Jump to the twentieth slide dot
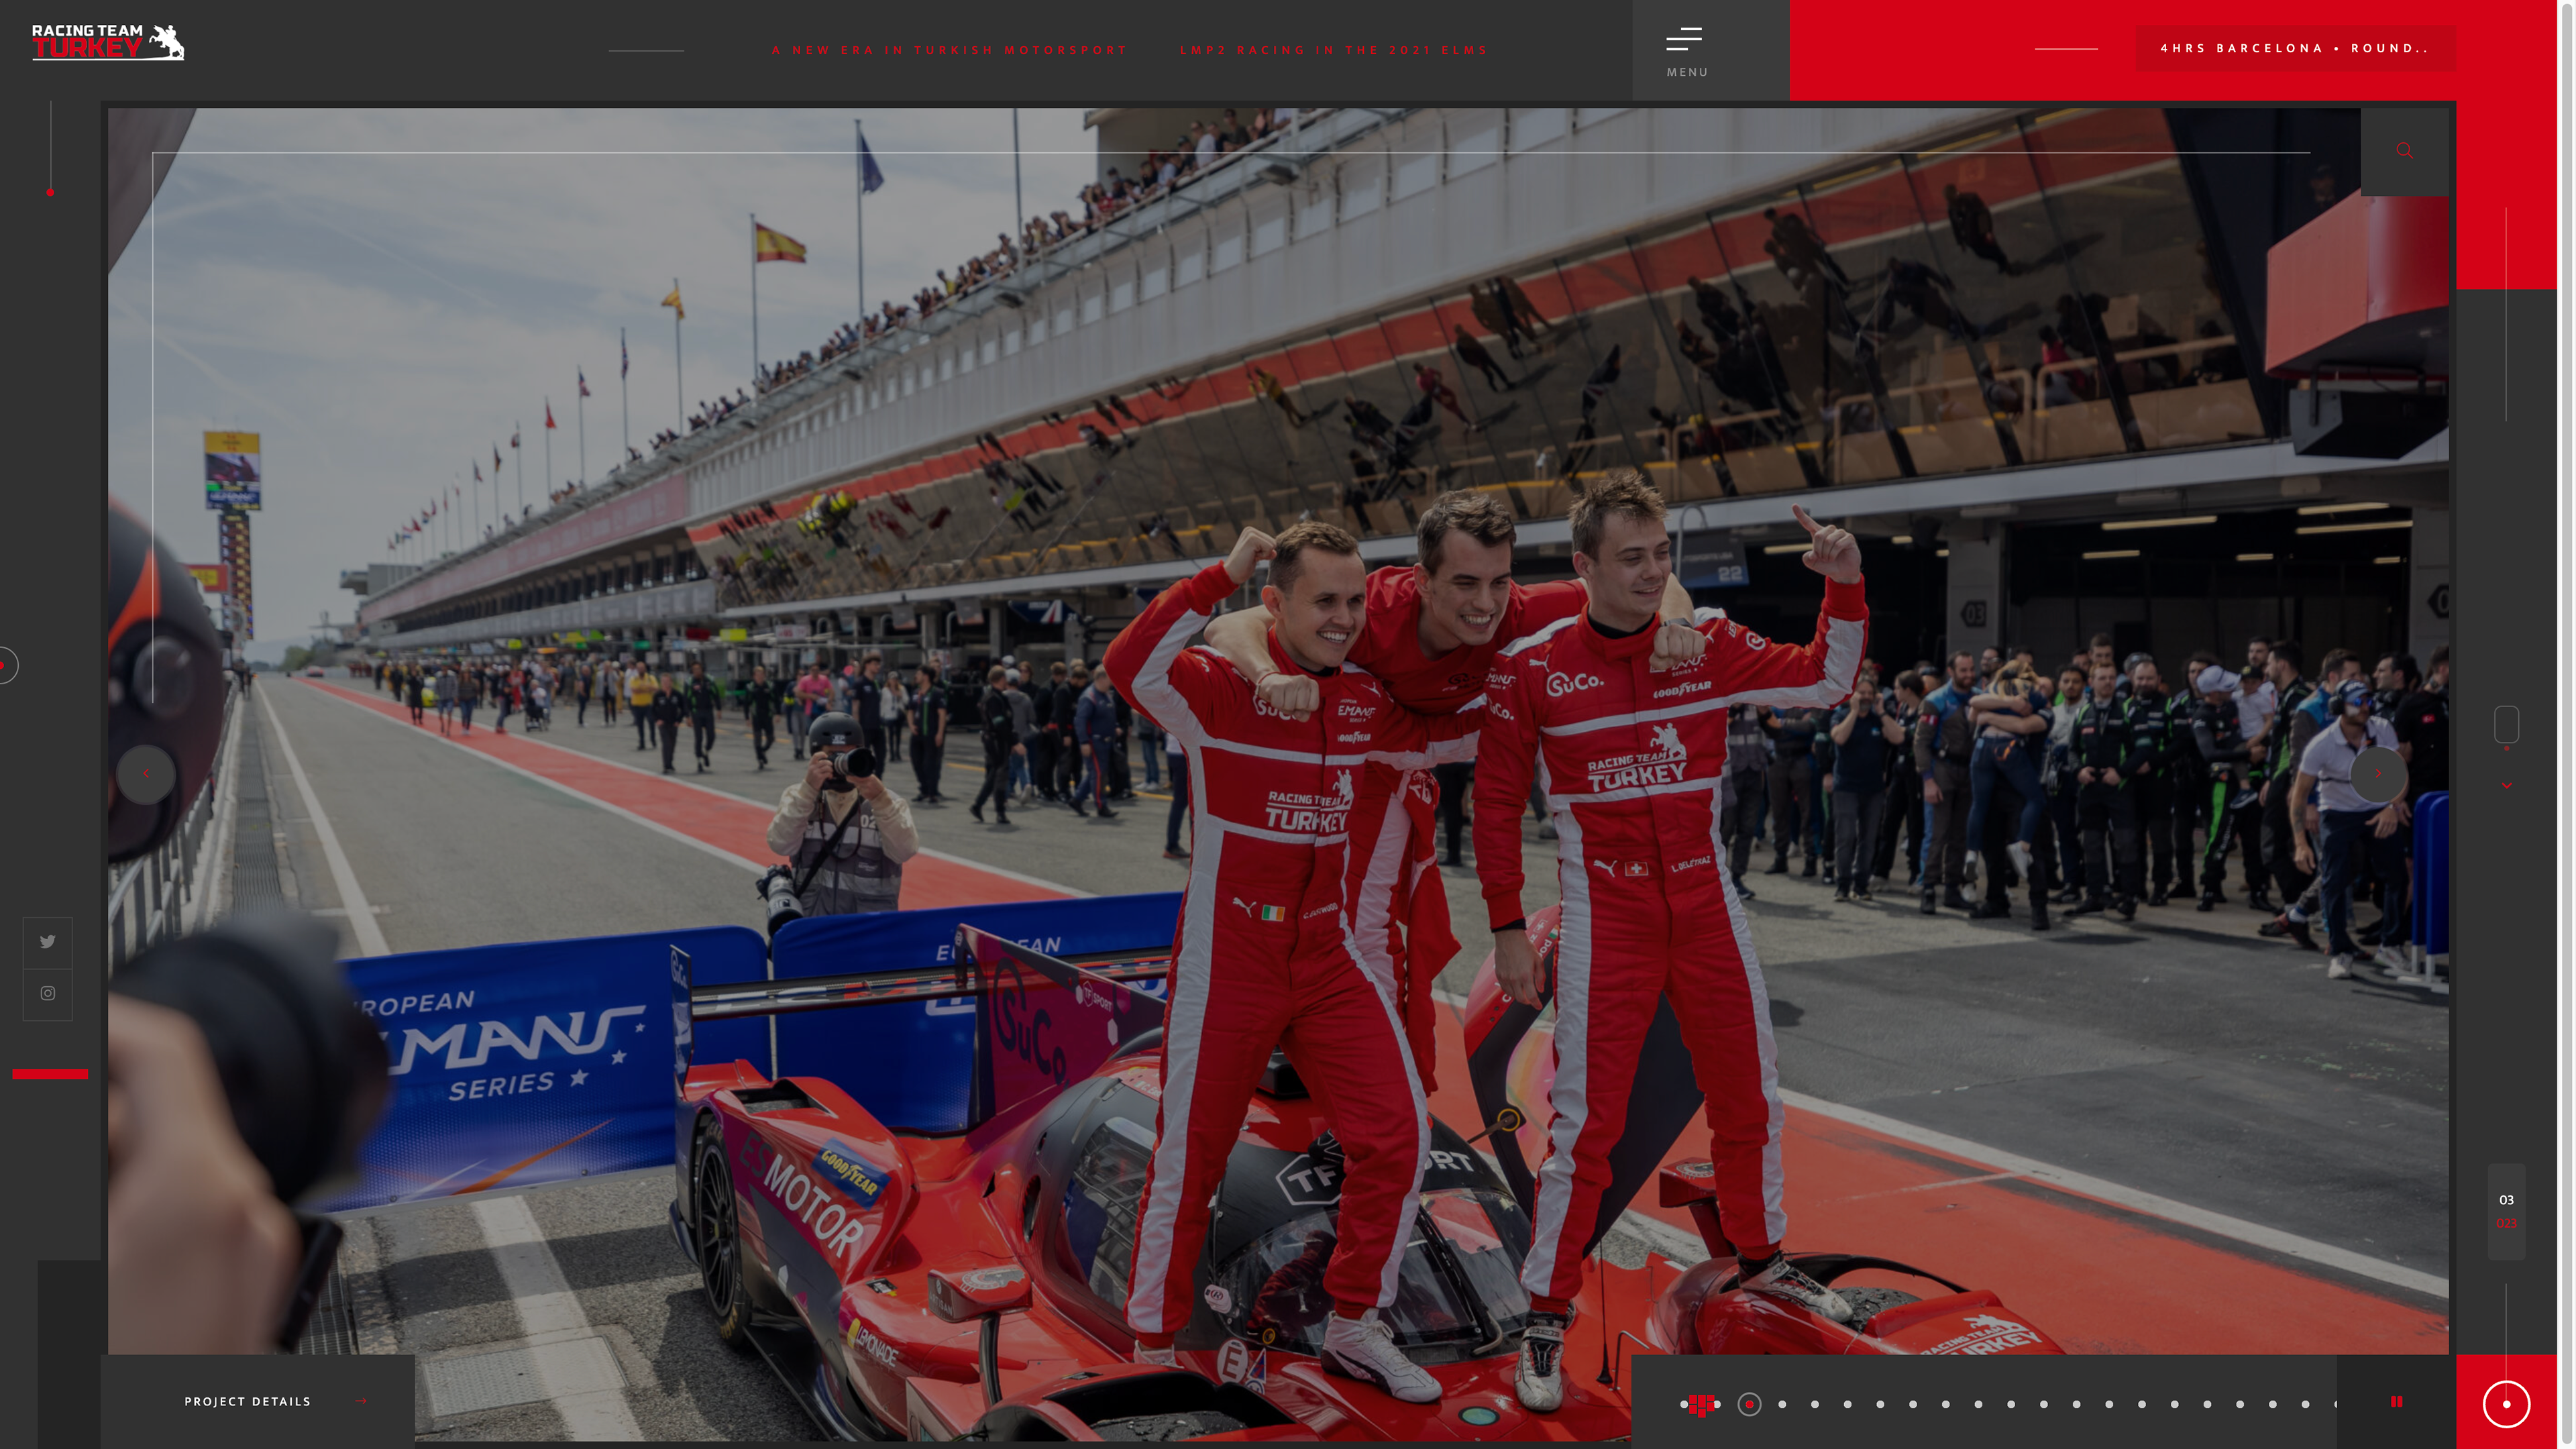This screenshot has width=2576, height=1449. [x=2305, y=1404]
